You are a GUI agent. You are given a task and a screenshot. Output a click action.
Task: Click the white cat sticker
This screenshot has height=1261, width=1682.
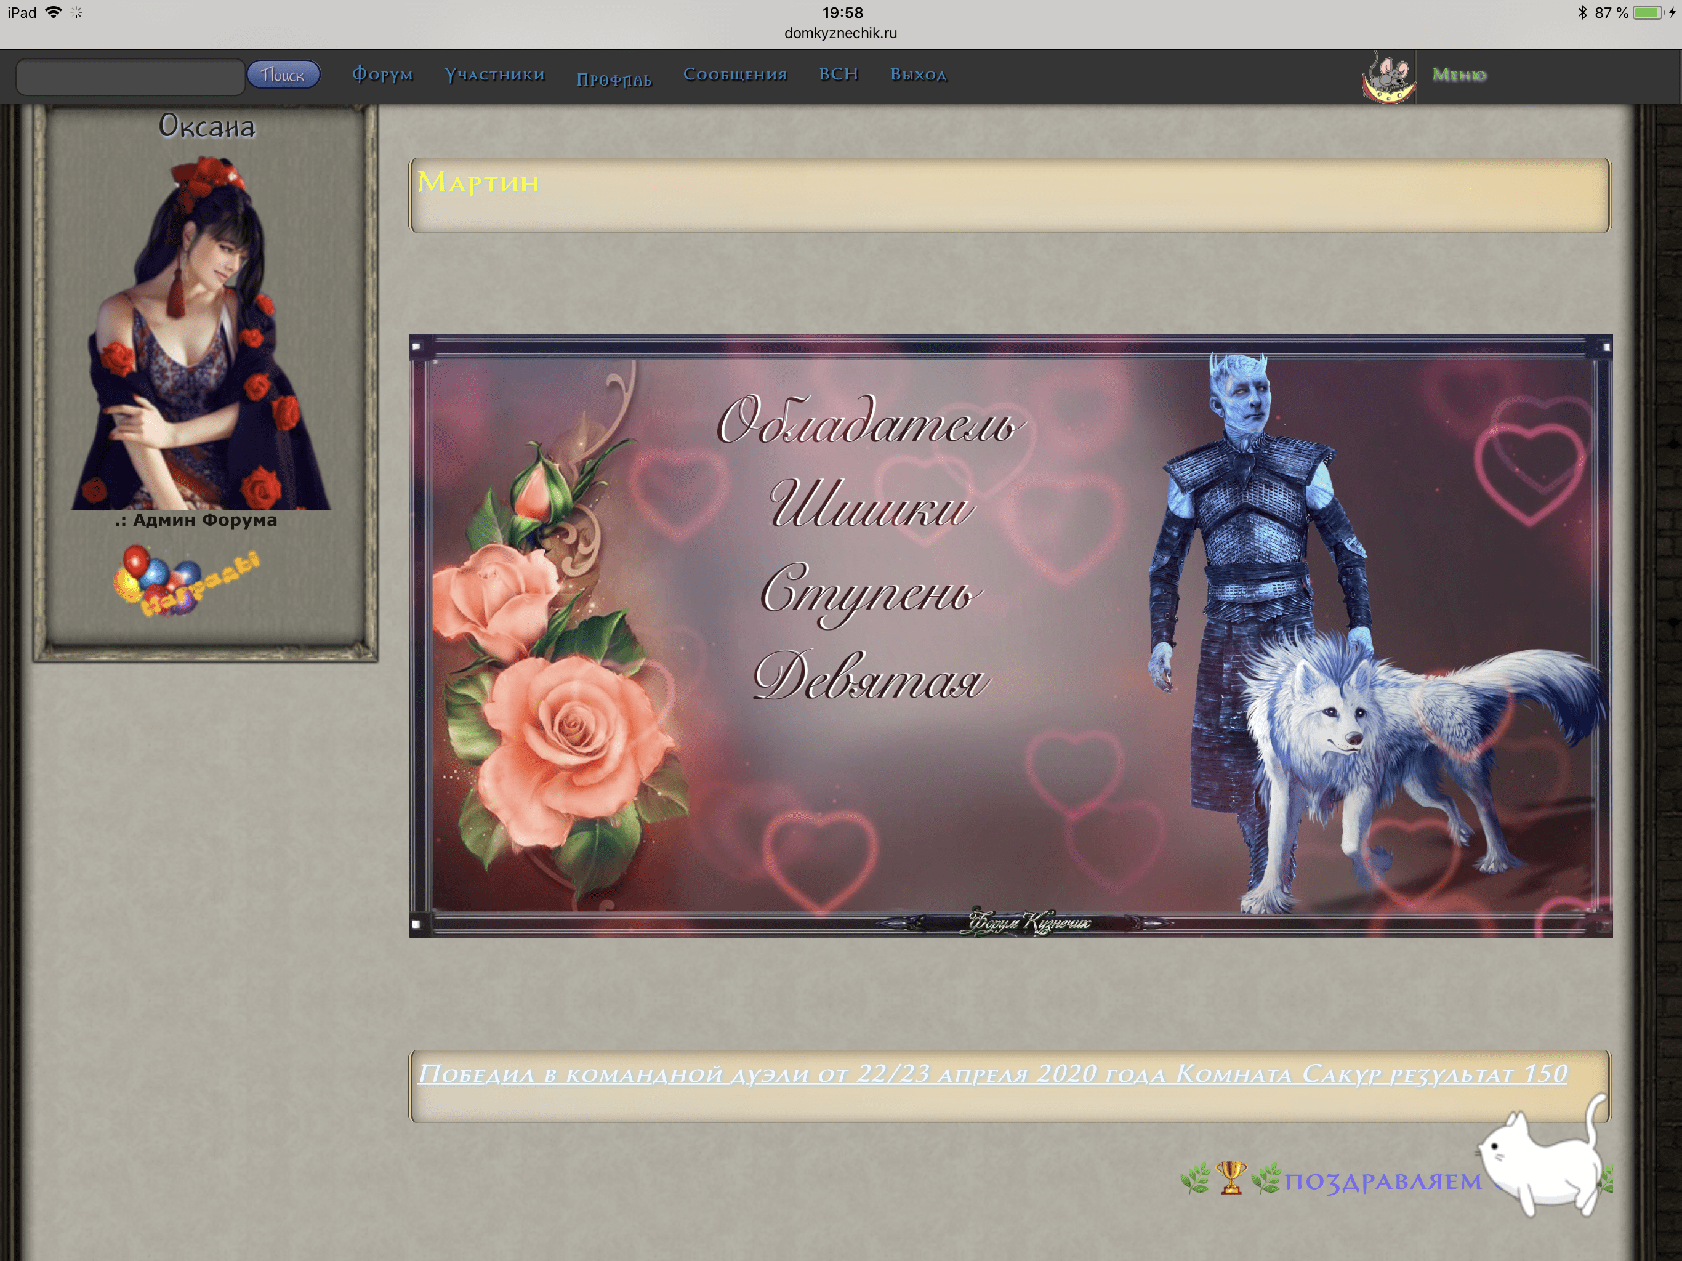click(x=1543, y=1156)
